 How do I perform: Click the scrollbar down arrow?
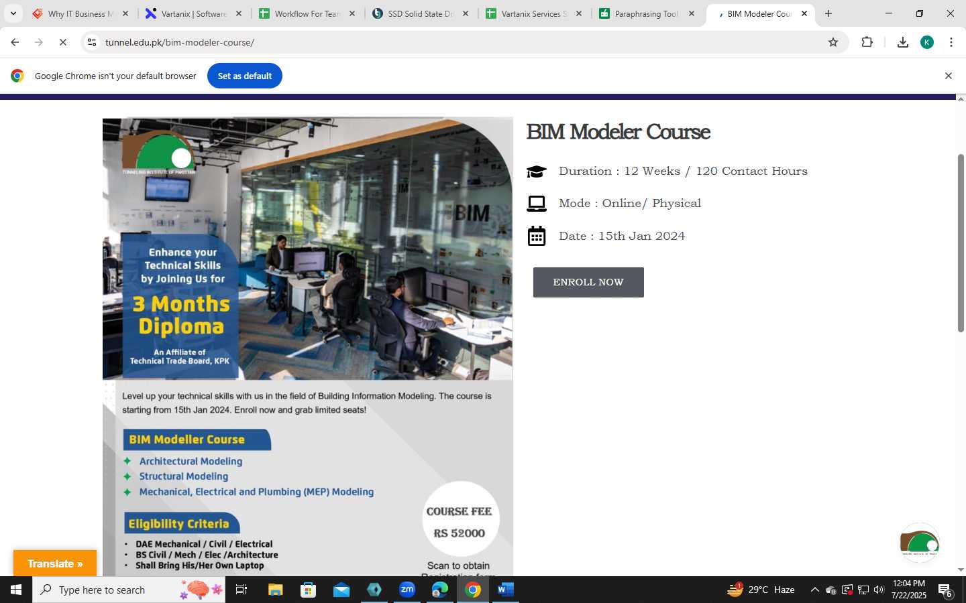coord(961,570)
